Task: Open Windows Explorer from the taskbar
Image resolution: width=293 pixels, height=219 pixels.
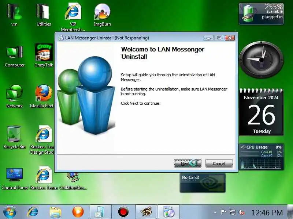Action: [x=55, y=212]
